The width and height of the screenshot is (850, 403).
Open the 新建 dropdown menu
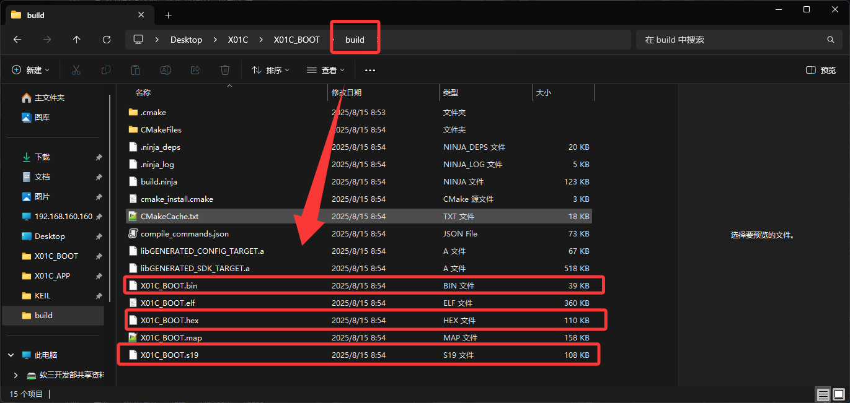(30, 71)
